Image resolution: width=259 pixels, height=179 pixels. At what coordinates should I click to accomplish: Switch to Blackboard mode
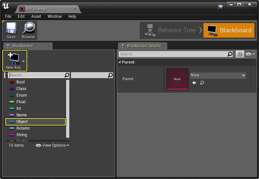[x=229, y=30]
